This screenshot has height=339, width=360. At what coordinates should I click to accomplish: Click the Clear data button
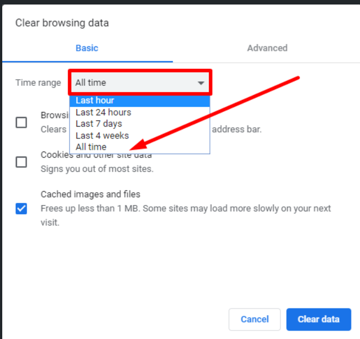(x=318, y=319)
